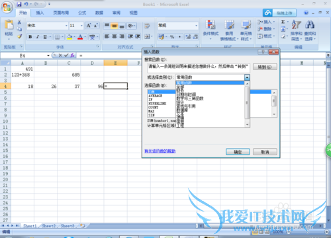Click the search function description text box
Screen dimensions: 331x238
(199, 68)
